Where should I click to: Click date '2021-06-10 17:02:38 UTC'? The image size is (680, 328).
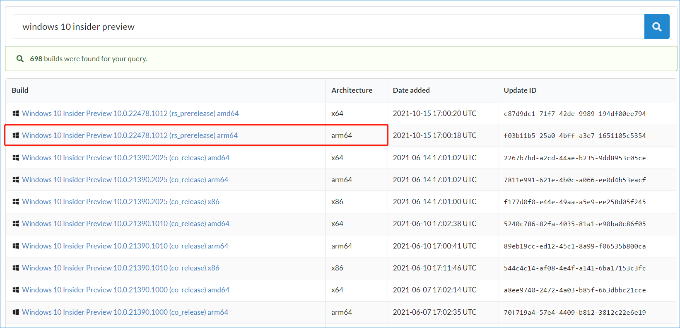[x=435, y=224]
